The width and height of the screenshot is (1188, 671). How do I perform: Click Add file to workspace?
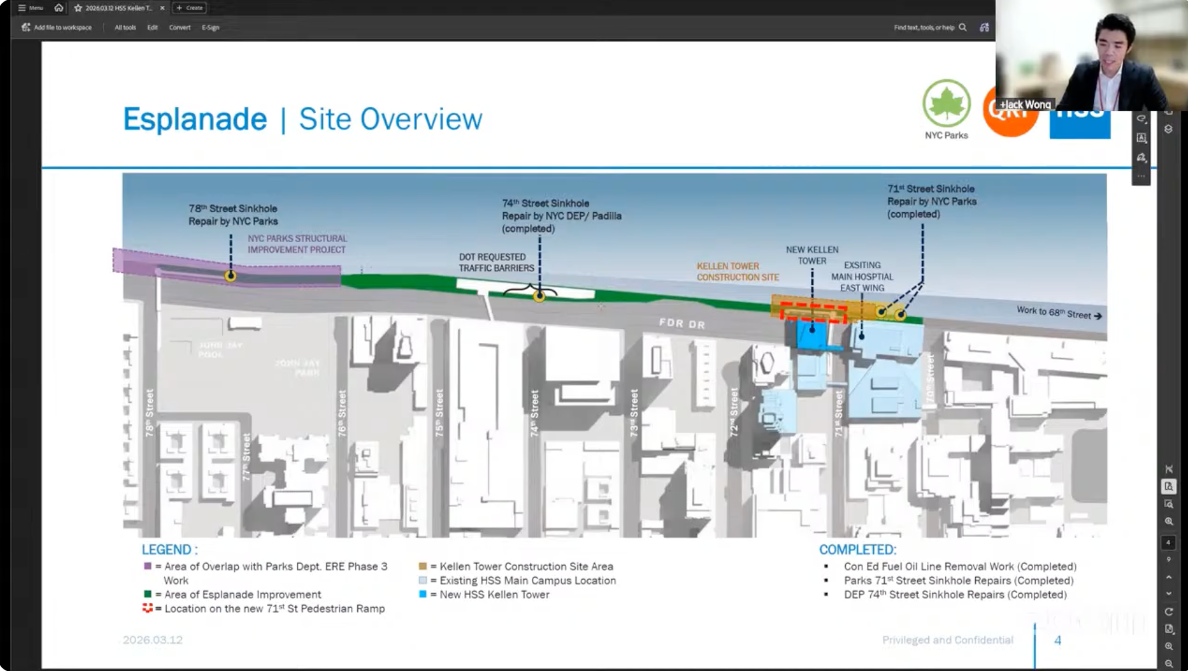click(57, 27)
